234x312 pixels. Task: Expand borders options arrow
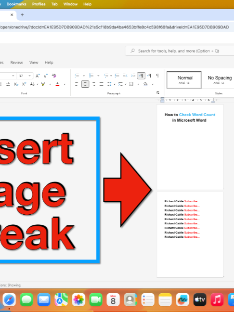point(138,84)
